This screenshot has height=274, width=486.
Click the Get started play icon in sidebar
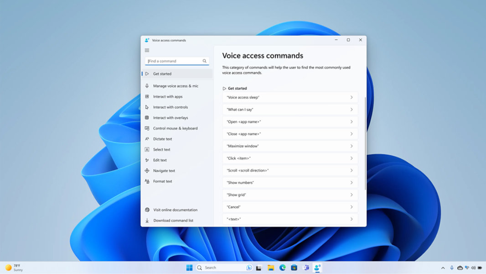[x=147, y=74]
